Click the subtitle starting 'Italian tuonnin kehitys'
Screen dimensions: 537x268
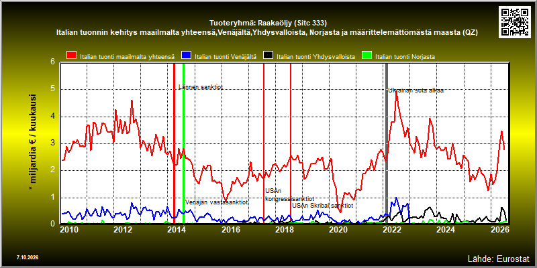coord(266,33)
